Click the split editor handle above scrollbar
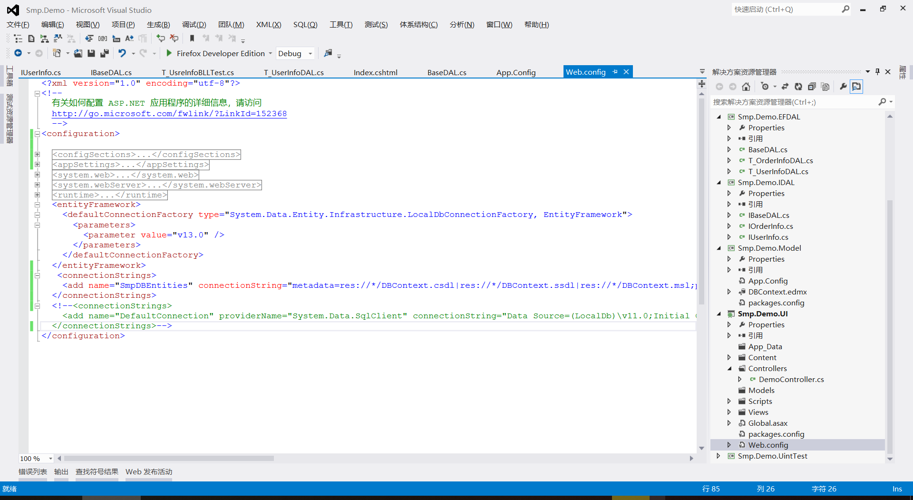 pos(702,84)
